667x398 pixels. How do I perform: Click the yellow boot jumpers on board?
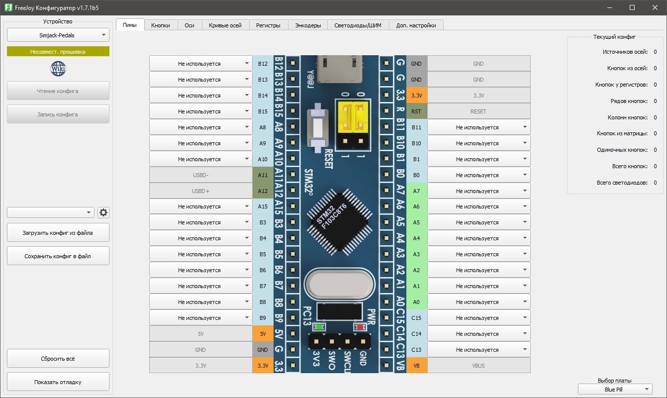pos(354,117)
